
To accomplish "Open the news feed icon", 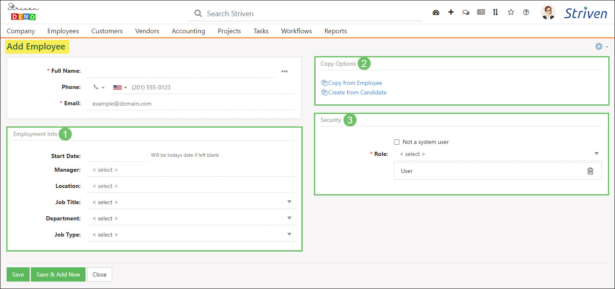I will (x=481, y=12).
